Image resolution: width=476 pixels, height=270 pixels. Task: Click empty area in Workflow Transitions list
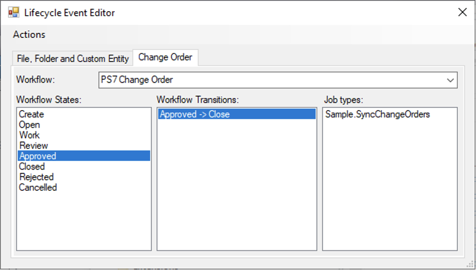pyautogui.click(x=236, y=192)
